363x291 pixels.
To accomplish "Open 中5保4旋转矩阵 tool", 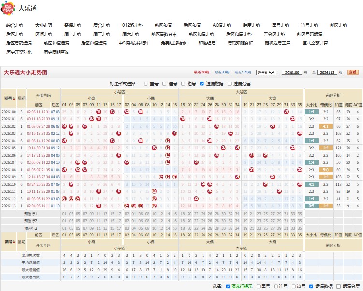I will [134, 43].
